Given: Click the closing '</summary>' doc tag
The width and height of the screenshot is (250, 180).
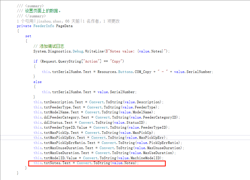Looking at the screenshot, I should click(x=35, y=16).
